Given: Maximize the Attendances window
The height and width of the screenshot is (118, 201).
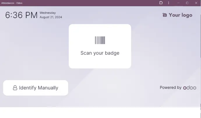Looking at the screenshot, I should coord(187,3).
